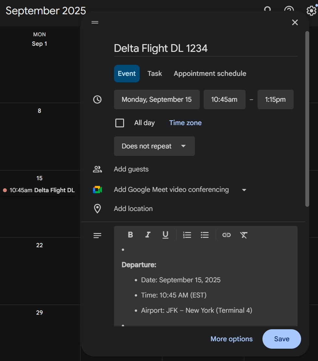The height and width of the screenshot is (361, 318).
Task: Insert a numbered list in the description
Action: point(187,235)
